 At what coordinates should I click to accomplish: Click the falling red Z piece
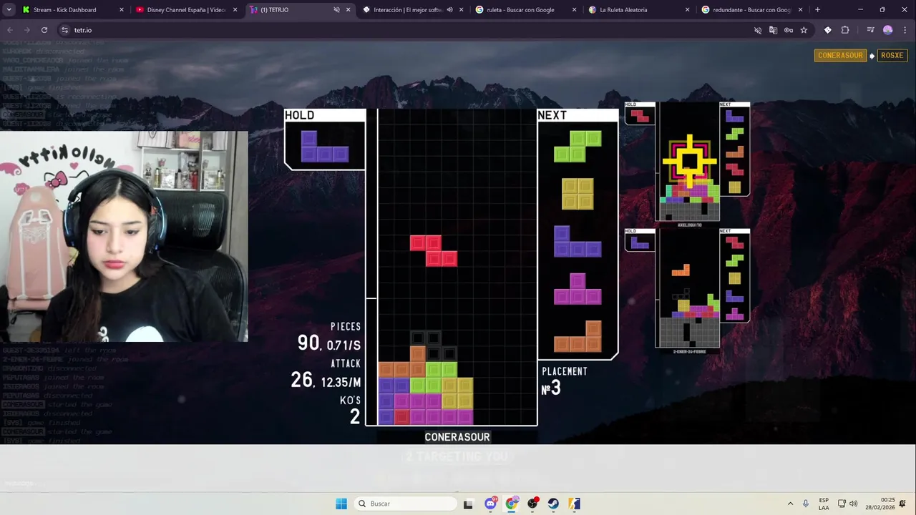434,250
